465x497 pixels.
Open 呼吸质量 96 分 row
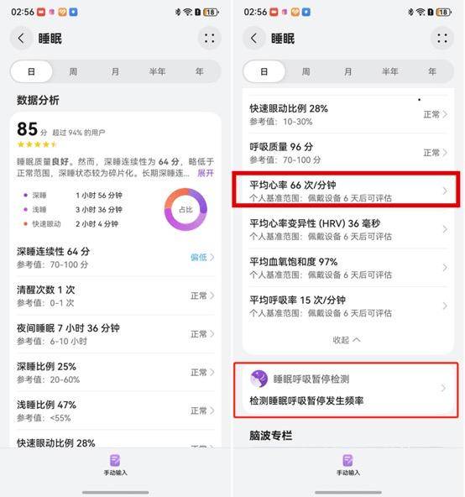point(347,153)
